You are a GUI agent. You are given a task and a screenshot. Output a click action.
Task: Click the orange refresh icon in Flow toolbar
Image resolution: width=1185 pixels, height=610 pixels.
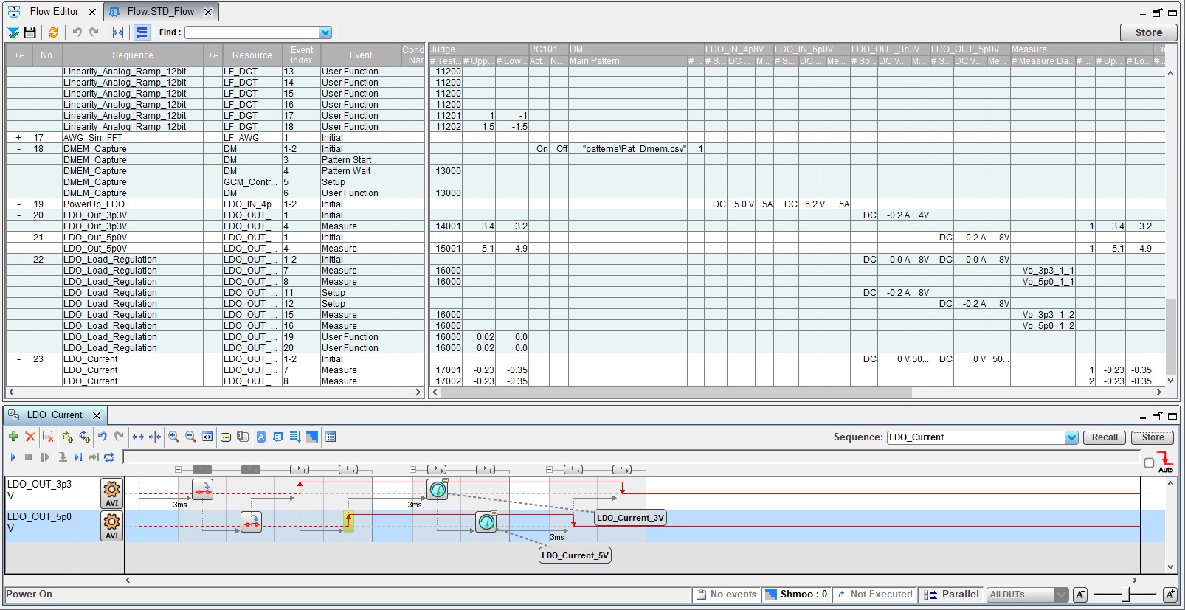[x=53, y=32]
